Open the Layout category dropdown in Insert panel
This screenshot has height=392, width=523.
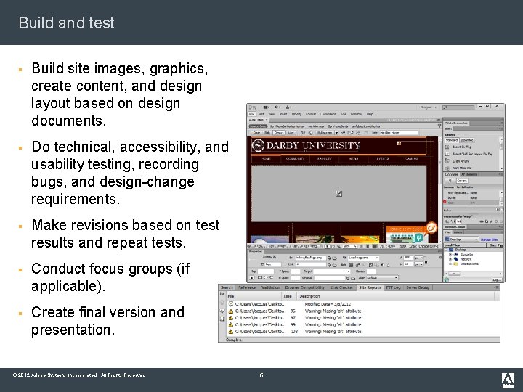[453, 135]
